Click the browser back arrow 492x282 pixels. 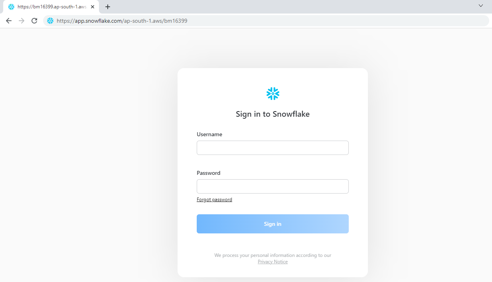tap(9, 21)
